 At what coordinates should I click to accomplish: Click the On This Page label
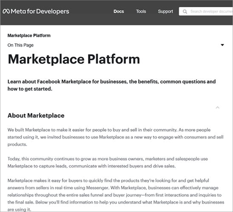pos(20,45)
